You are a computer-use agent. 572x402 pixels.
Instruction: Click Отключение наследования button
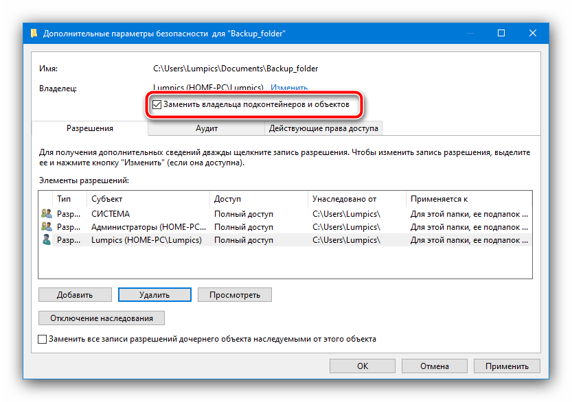(102, 318)
